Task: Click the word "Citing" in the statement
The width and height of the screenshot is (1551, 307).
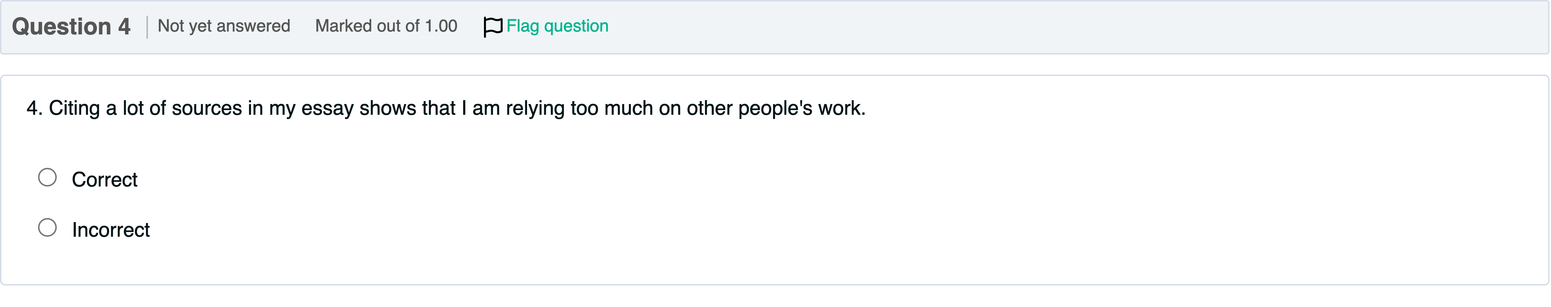Action: tap(74, 108)
